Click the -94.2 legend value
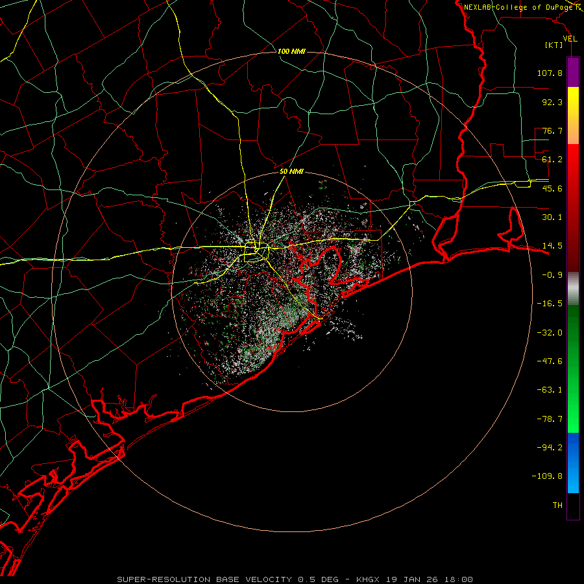The width and height of the screenshot is (584, 584). [x=550, y=448]
